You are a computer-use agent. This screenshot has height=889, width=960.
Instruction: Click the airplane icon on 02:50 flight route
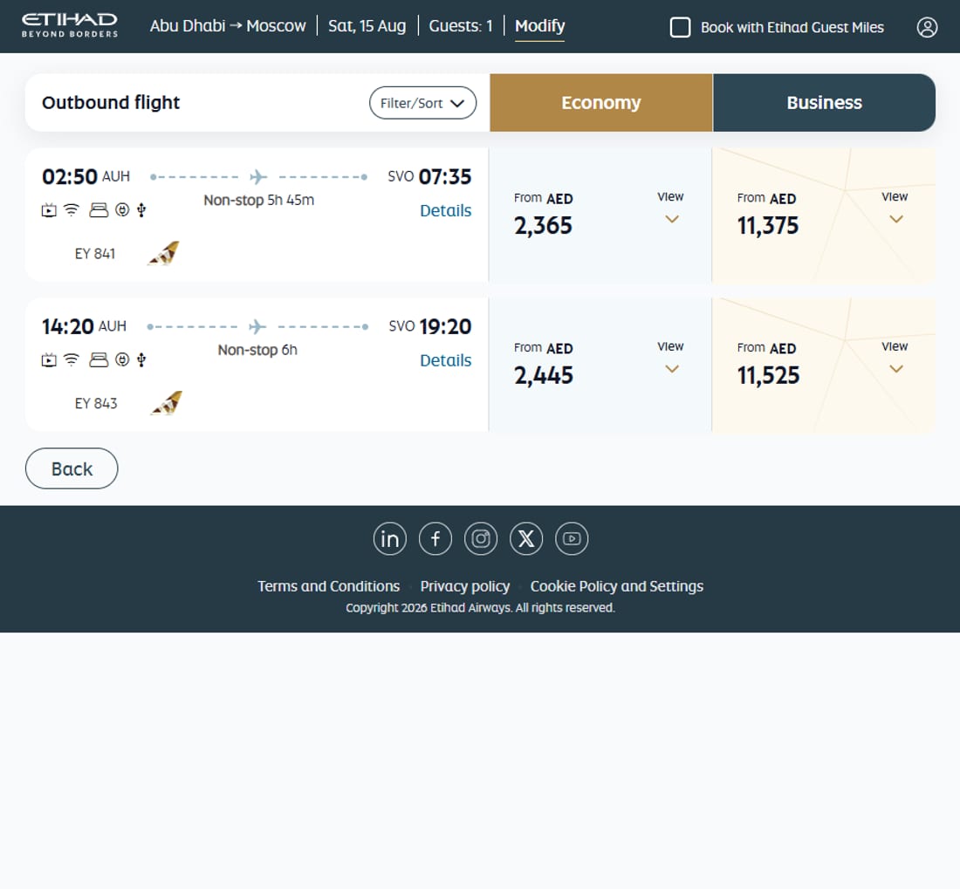tap(258, 177)
